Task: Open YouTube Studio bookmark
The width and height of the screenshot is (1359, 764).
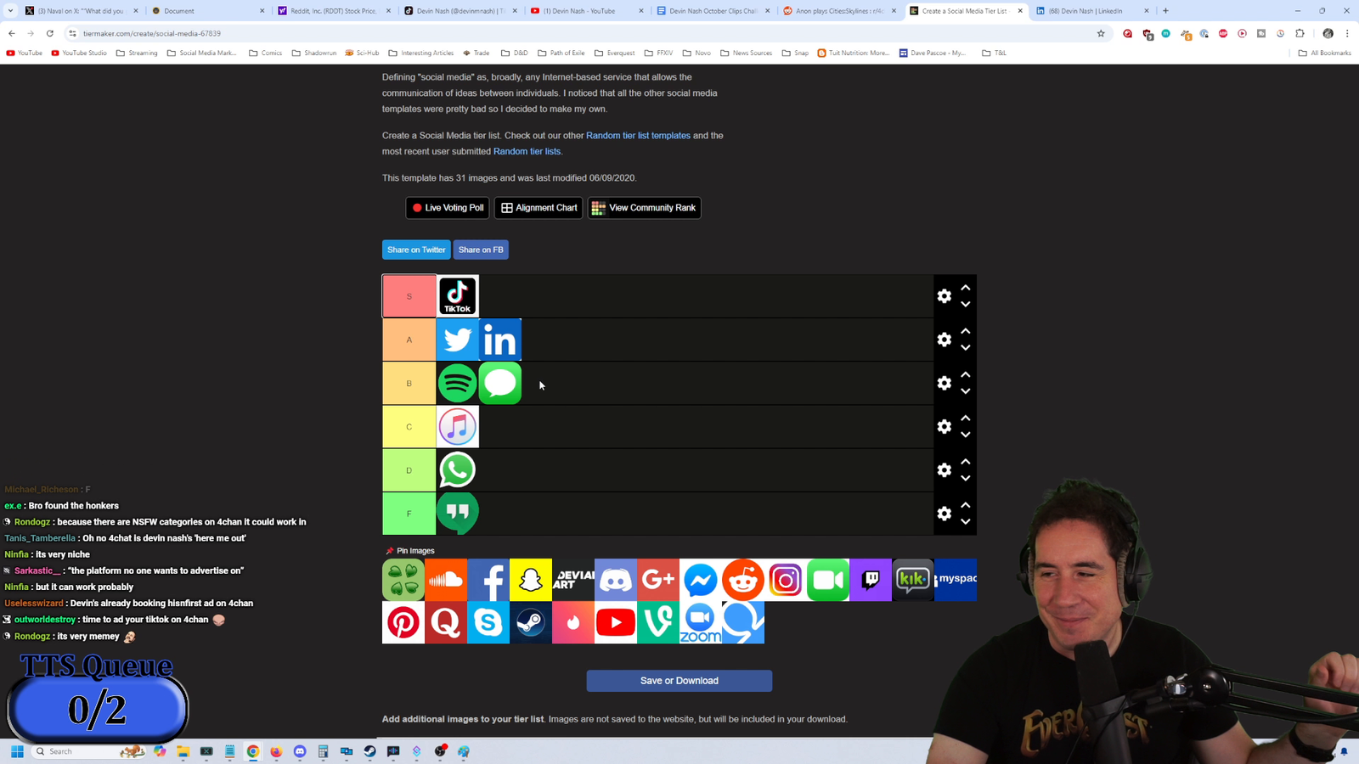Action: 79,53
